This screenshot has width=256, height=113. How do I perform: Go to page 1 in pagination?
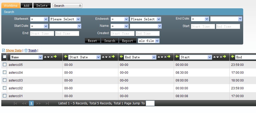(31, 103)
